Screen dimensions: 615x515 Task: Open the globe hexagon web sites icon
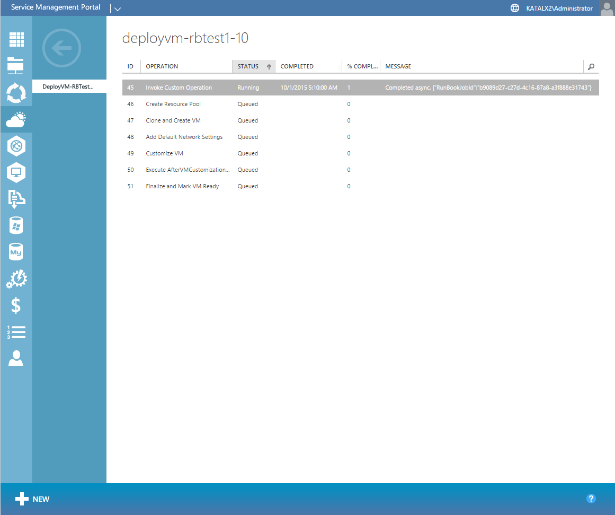click(x=16, y=146)
